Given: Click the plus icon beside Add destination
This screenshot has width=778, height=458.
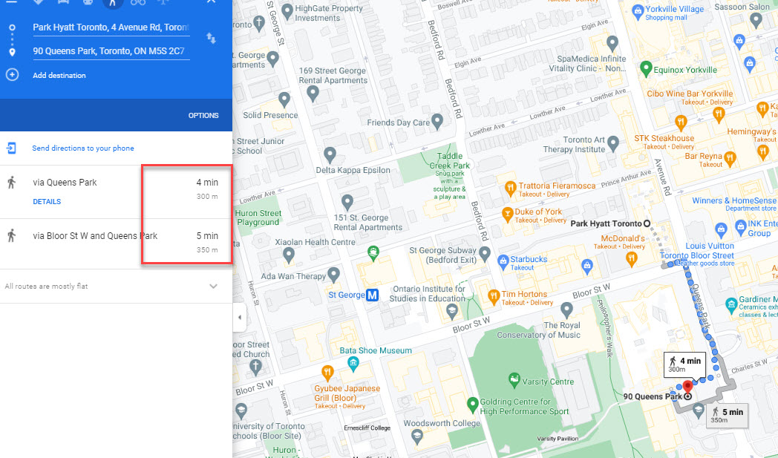Looking at the screenshot, I should click(12, 75).
